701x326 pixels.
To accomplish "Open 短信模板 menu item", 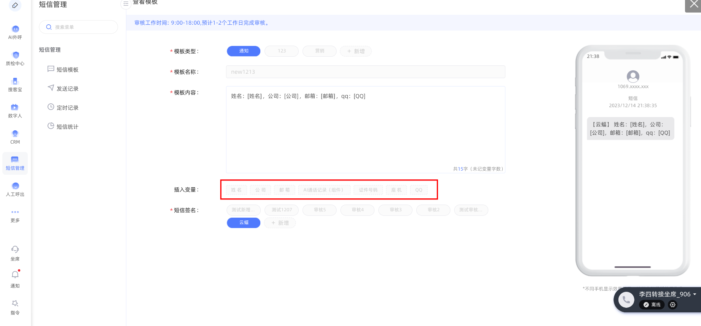I will coord(67,70).
